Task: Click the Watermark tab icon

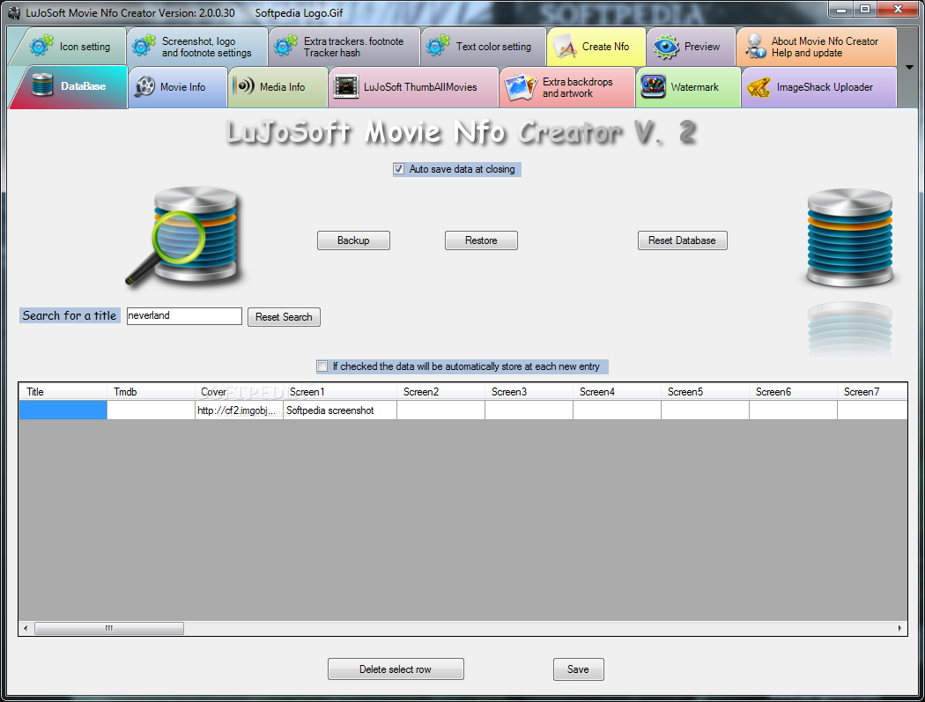Action: click(653, 86)
